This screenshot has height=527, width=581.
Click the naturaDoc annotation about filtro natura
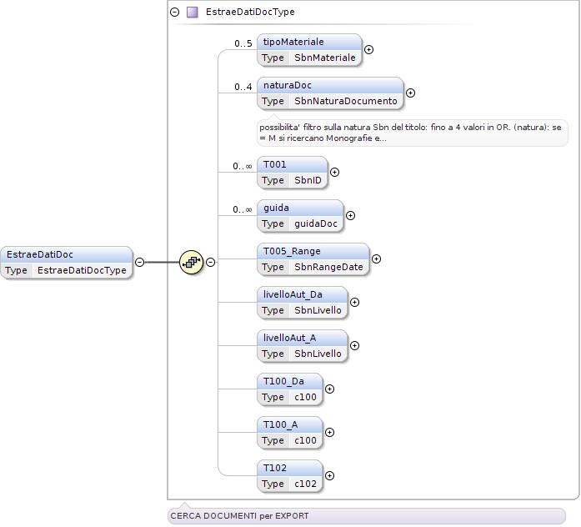[x=412, y=133]
